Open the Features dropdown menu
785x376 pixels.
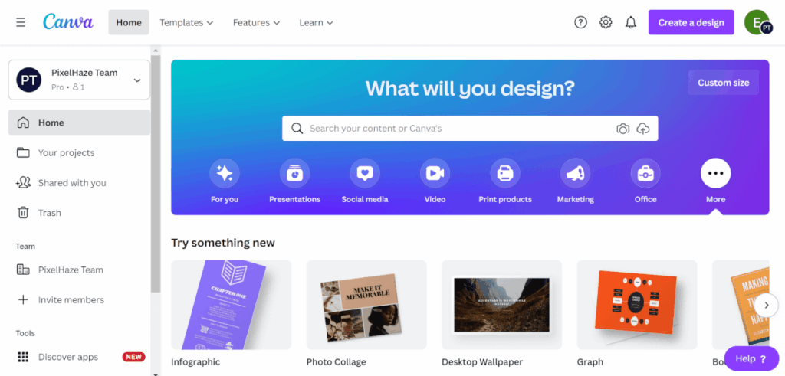(256, 22)
